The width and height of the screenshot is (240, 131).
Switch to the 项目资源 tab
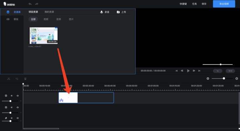click(x=33, y=12)
